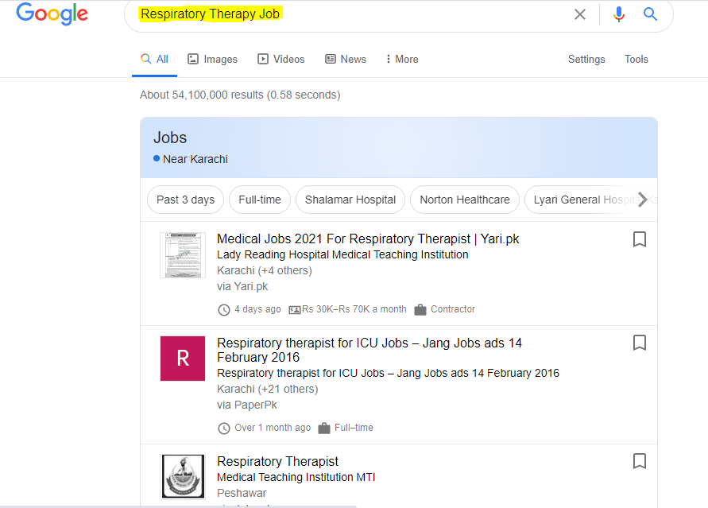This screenshot has height=508, width=708.
Task: Open Medical Jobs 2021 Respiratory Therapist listing
Action: [368, 238]
